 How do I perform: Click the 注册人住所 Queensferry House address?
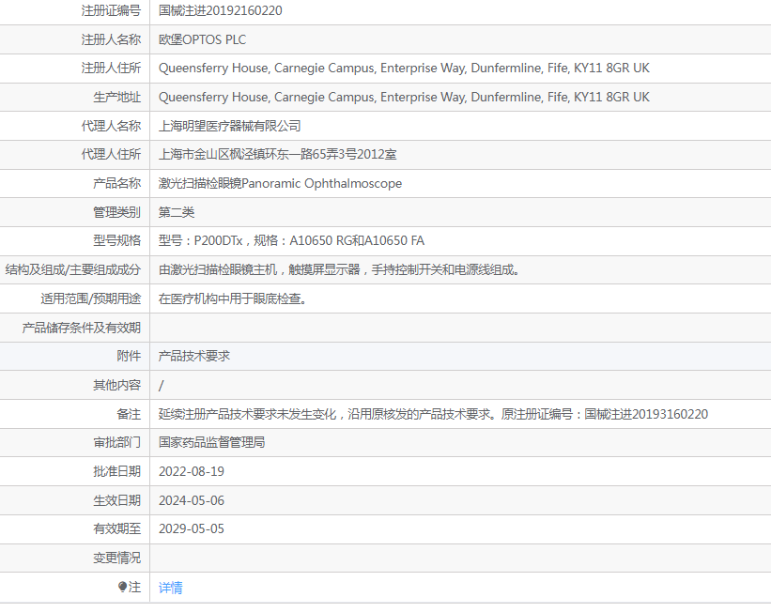[404, 69]
